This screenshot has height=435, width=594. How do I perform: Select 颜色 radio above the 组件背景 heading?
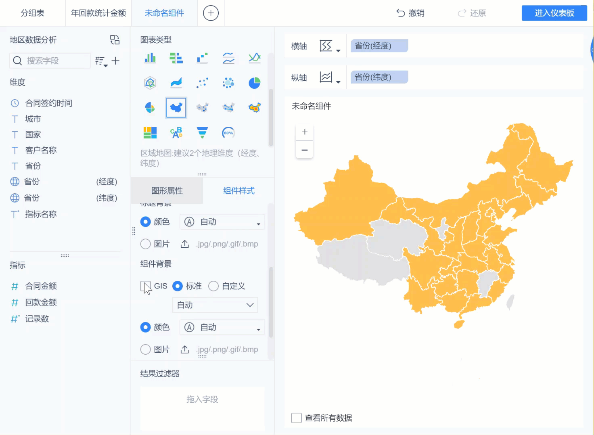pyautogui.click(x=145, y=222)
